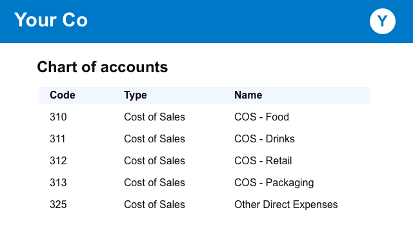Select account code 313
This screenshot has height=239, width=413.
[58, 182]
